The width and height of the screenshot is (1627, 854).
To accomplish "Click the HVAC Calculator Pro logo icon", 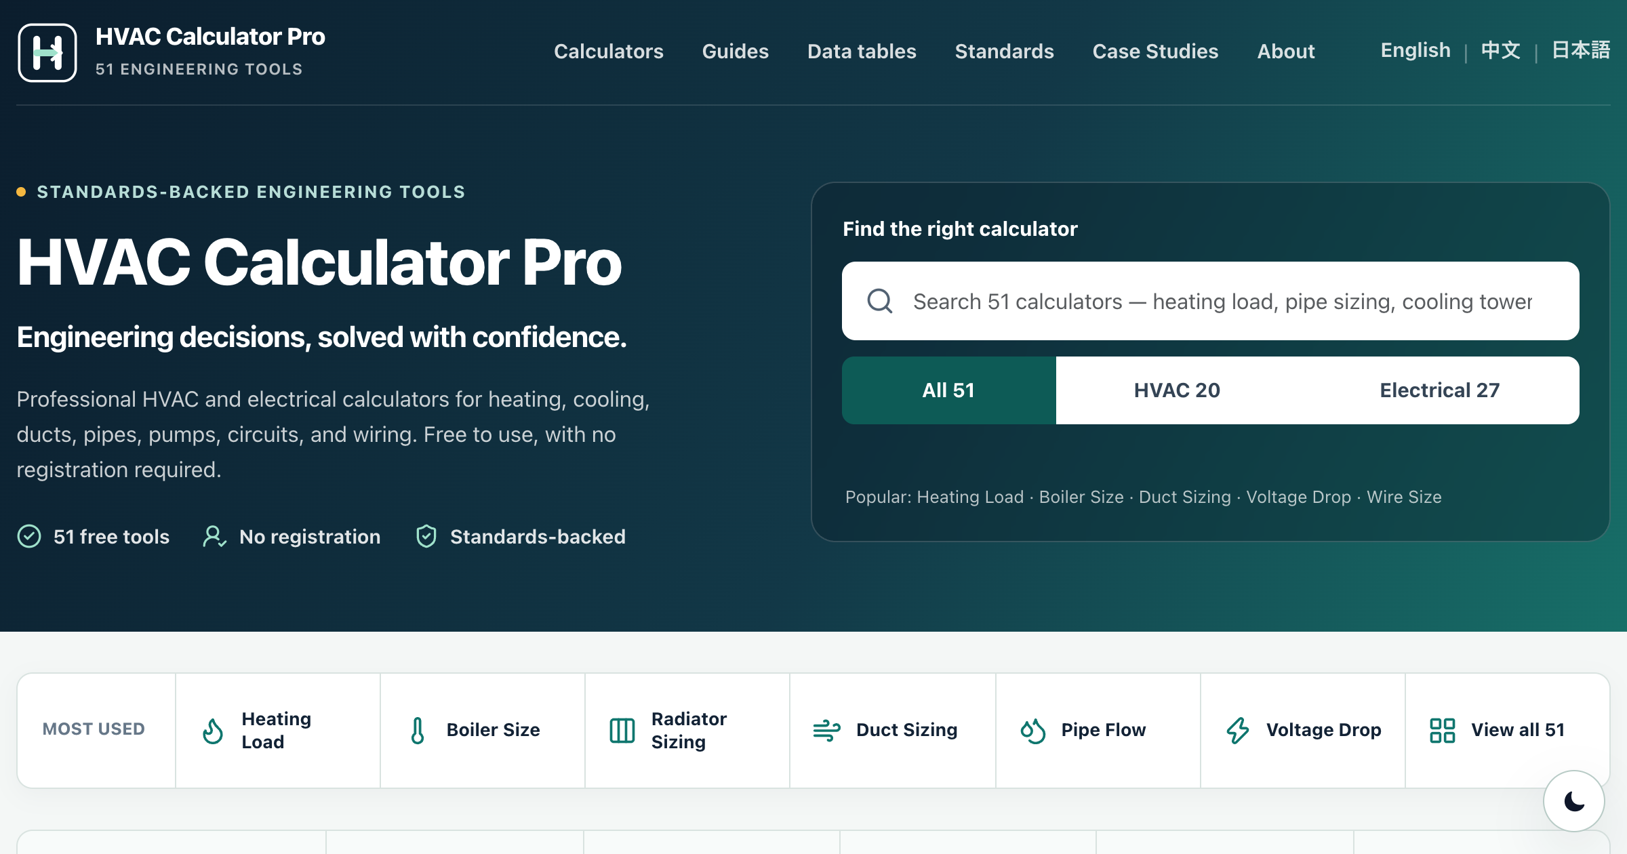I will (x=47, y=52).
